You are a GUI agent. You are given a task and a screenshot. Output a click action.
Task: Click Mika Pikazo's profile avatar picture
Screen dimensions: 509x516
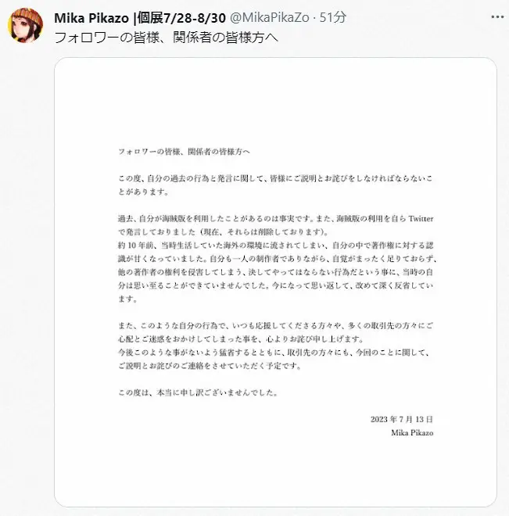coord(25,25)
